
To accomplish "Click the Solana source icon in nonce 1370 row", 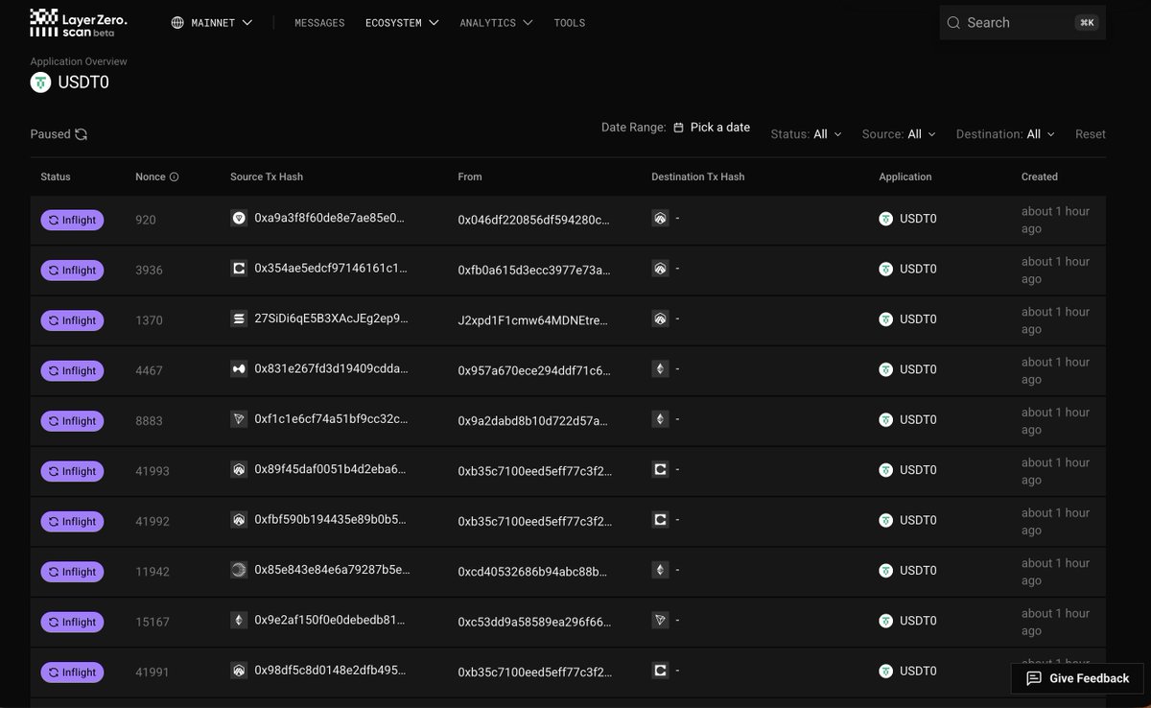I will 239,319.
